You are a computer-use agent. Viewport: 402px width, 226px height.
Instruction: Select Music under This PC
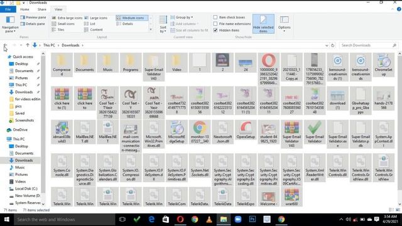19,168
